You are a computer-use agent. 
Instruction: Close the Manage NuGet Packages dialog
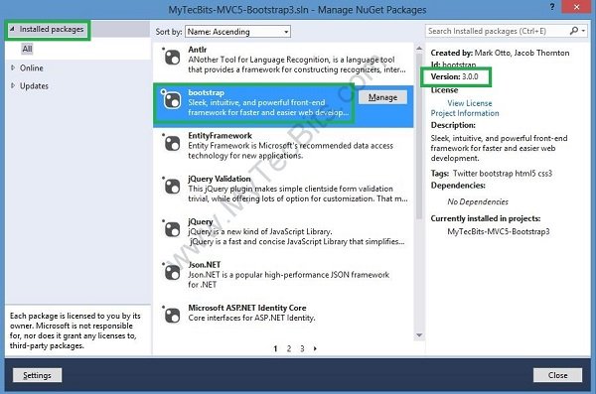point(576,7)
